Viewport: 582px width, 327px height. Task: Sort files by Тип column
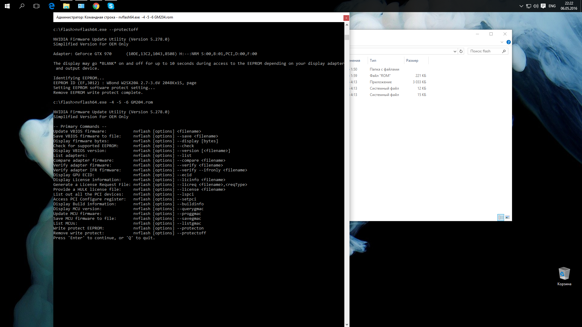373,61
